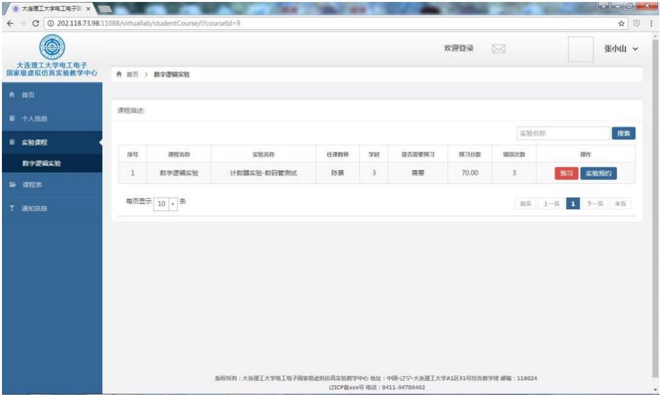Click the 实验名称 search input field
Screen dimensions: 660x395
pos(562,133)
